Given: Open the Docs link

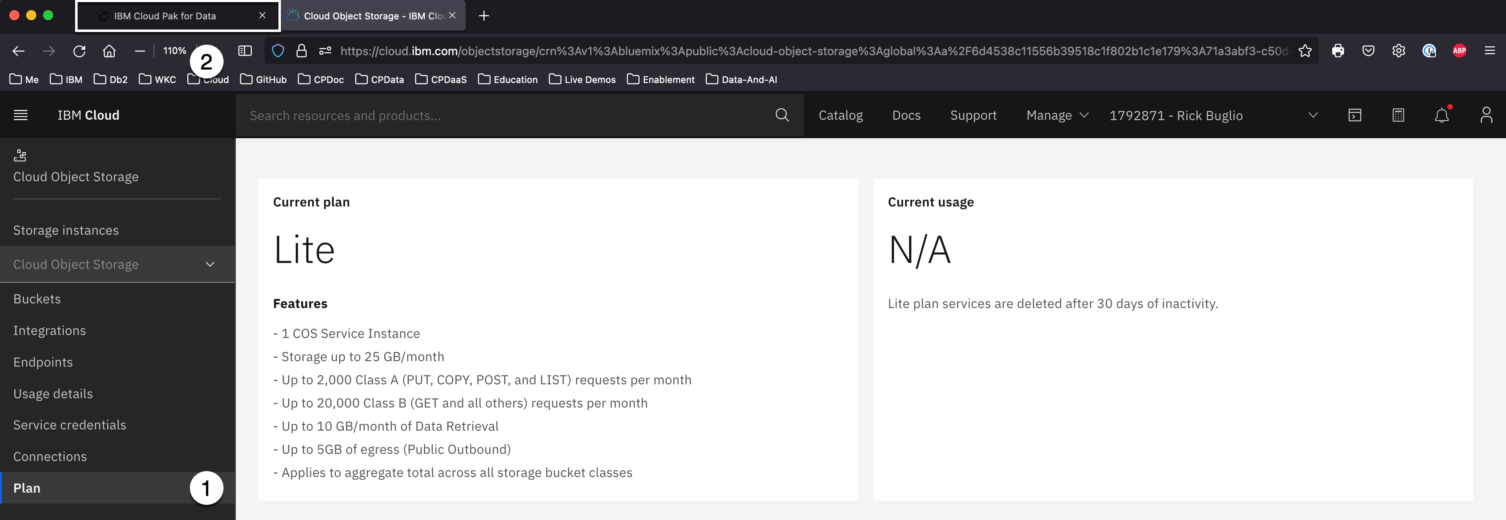Looking at the screenshot, I should (x=906, y=115).
